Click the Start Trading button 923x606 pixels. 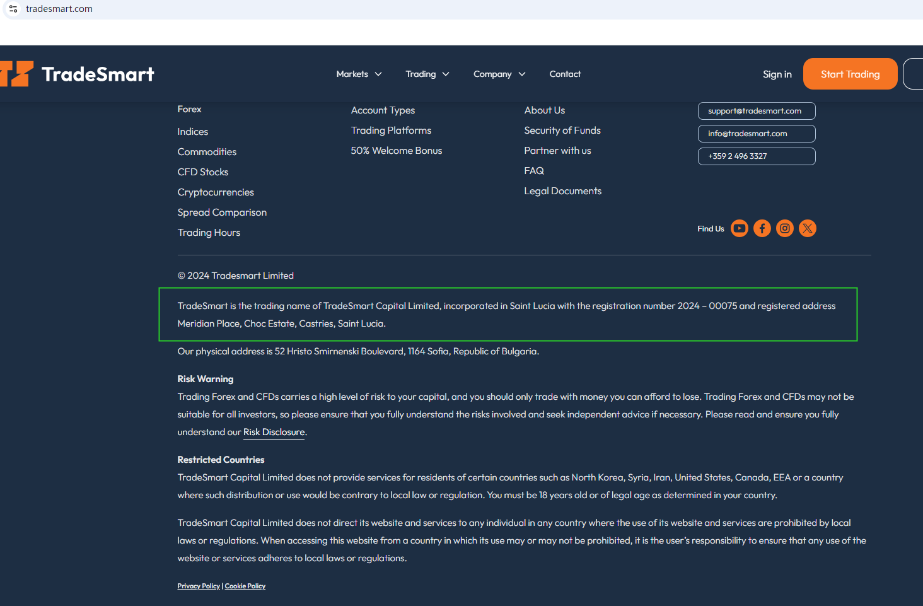tap(850, 74)
